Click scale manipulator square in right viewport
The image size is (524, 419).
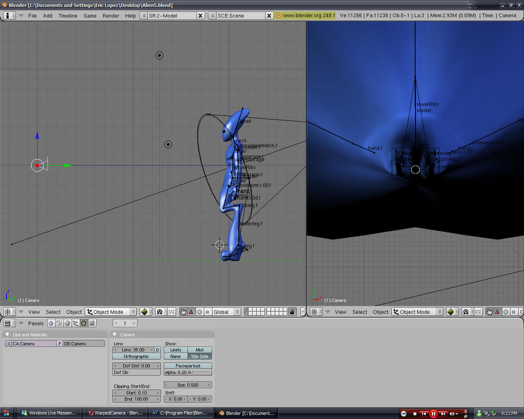514,312
